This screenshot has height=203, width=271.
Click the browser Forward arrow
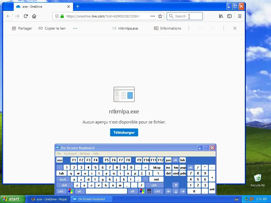click(x=17, y=16)
